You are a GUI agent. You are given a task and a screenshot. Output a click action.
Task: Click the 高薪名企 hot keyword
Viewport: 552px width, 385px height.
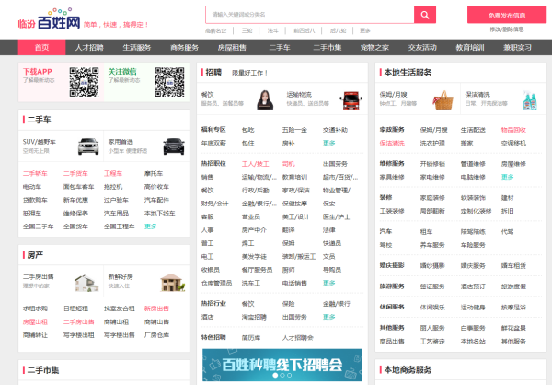click(216, 30)
